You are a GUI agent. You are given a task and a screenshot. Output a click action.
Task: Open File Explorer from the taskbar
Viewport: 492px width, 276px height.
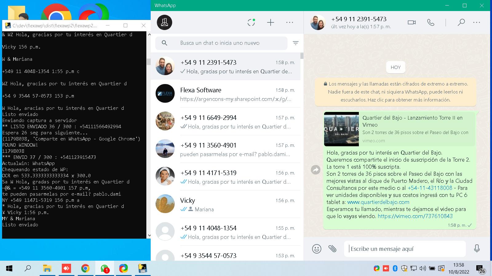pyautogui.click(x=47, y=269)
